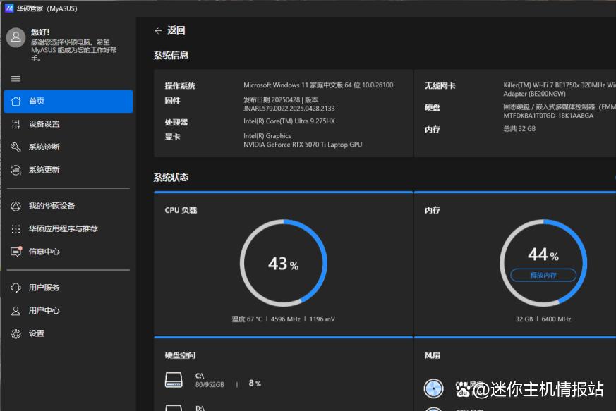Click the headset icon for 用户服务
616x411 pixels.
16,288
